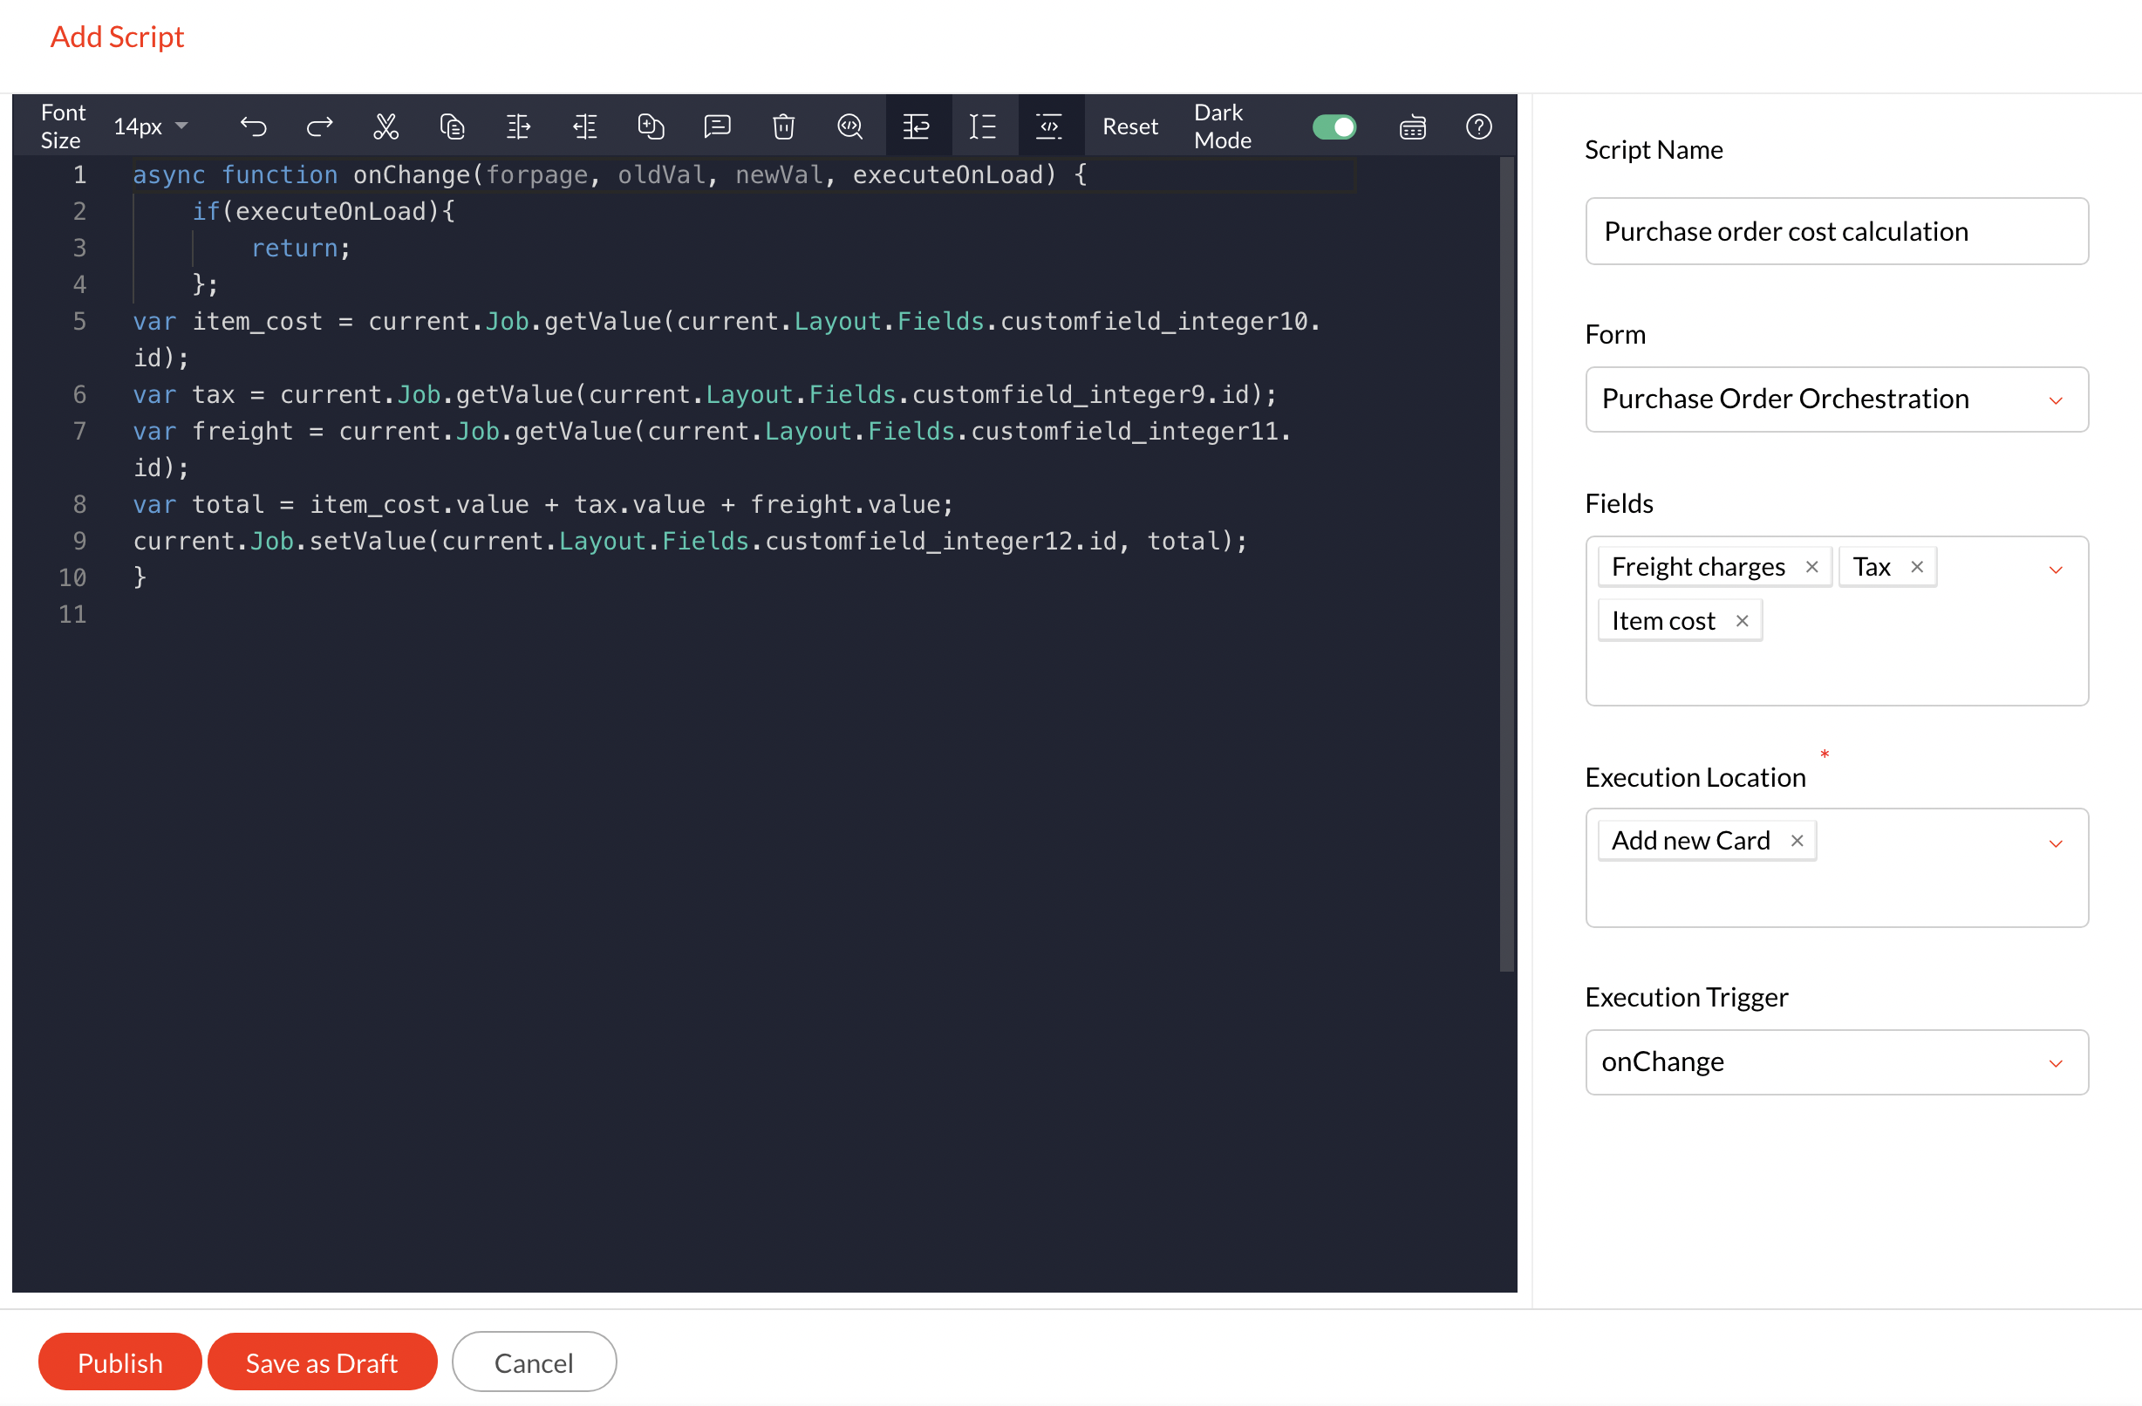
Task: Remove the Add new Card location
Action: 1797,841
